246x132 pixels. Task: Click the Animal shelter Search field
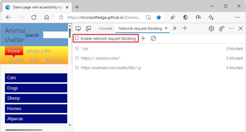pos(56,35)
